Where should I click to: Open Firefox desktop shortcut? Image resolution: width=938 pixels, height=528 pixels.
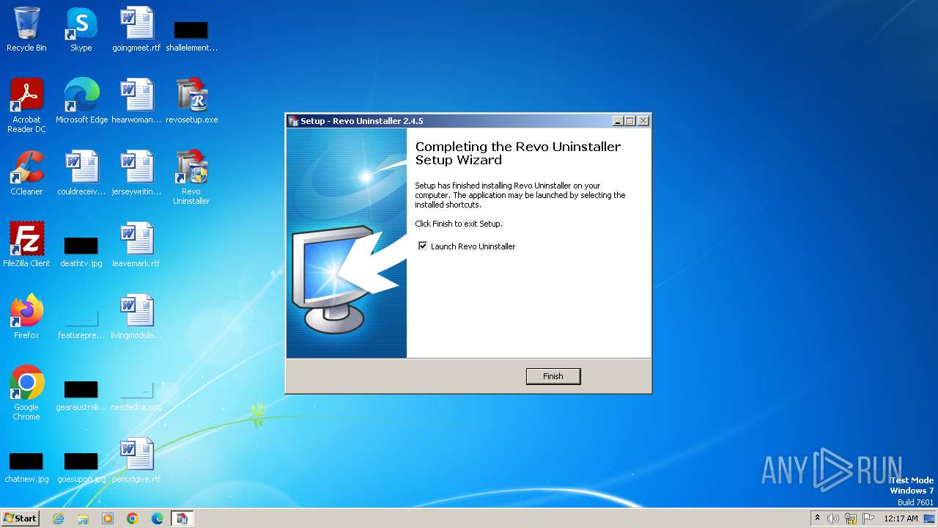click(26, 317)
